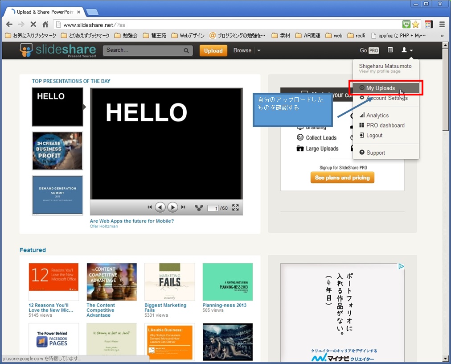Click Go PRO in header

point(369,50)
